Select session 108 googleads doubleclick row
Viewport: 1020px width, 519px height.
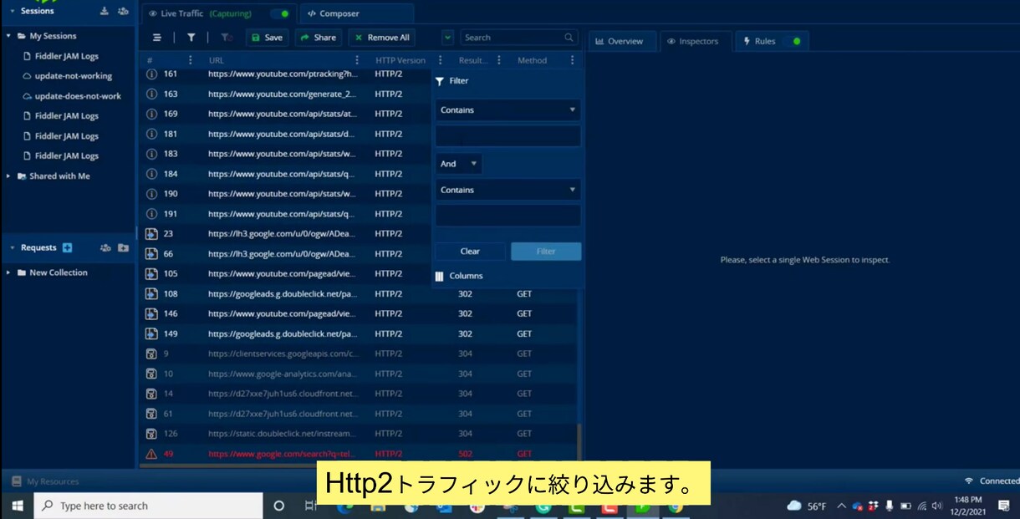point(360,294)
